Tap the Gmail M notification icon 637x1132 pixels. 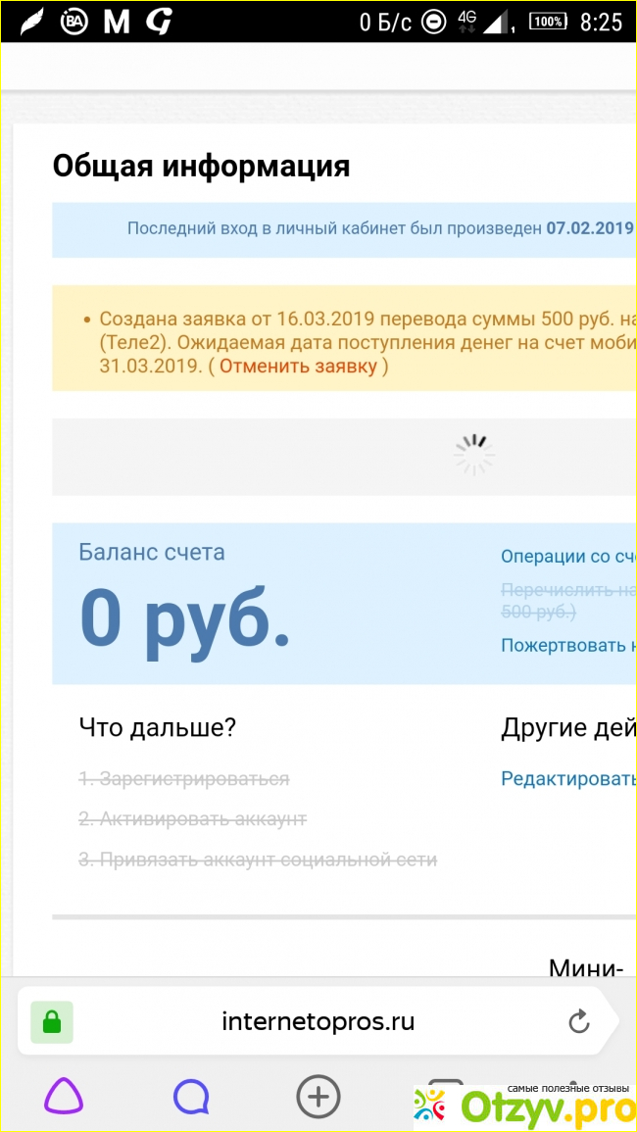[x=117, y=23]
